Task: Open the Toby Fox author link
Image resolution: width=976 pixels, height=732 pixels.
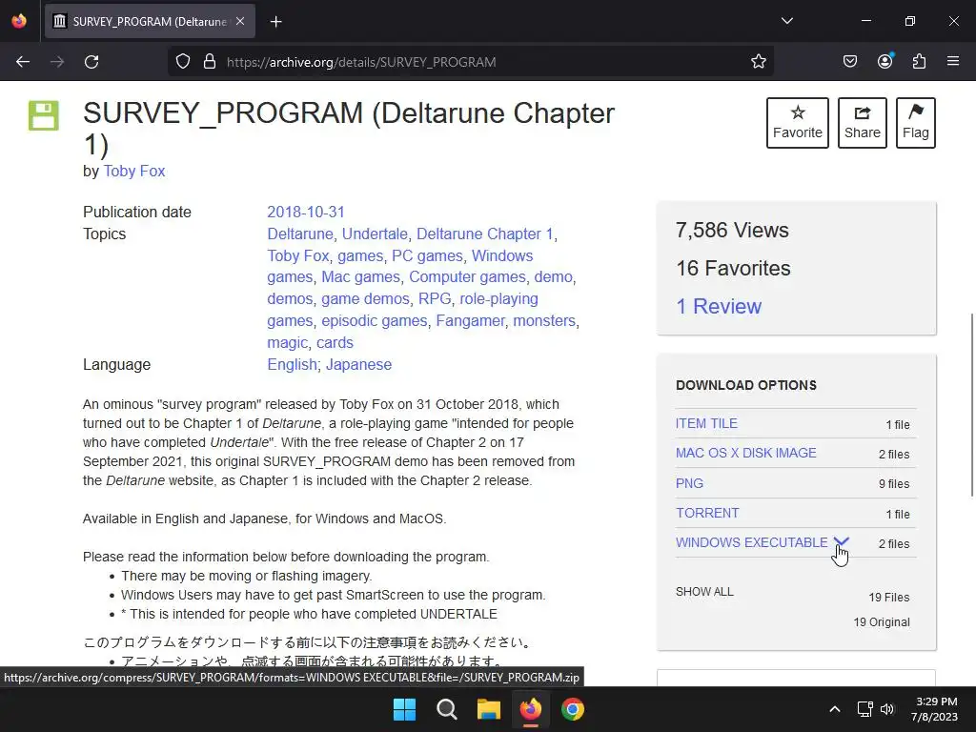Action: tap(133, 172)
